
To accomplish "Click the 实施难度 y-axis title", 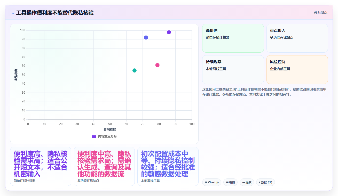I will 16,75.
